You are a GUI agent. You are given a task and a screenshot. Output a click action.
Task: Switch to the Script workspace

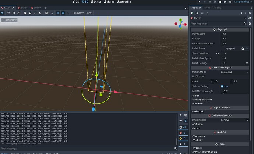click(96, 2)
